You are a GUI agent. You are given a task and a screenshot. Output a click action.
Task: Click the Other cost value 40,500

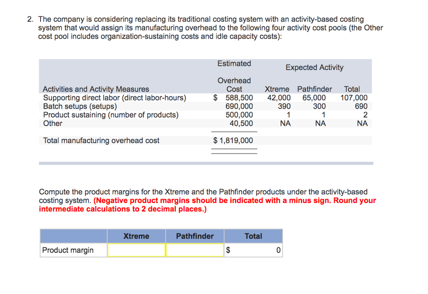pos(241,123)
